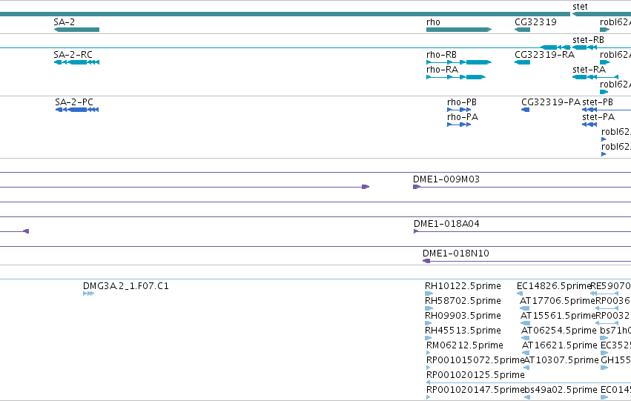Open the DME1-018N10 clone label
Screen dimensions: 631x401
[456, 253]
